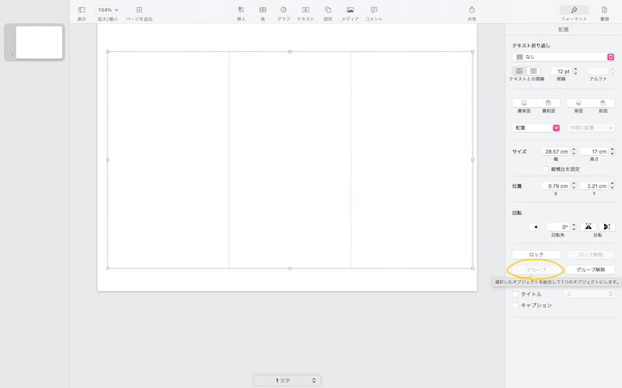Add a comment with コメント icon
The image size is (622, 388).
pyautogui.click(x=374, y=10)
